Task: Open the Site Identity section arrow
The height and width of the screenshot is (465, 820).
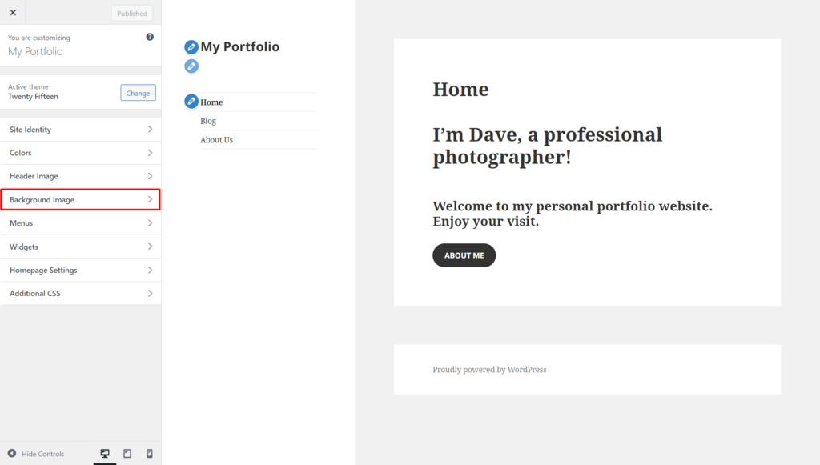Action: [x=151, y=129]
